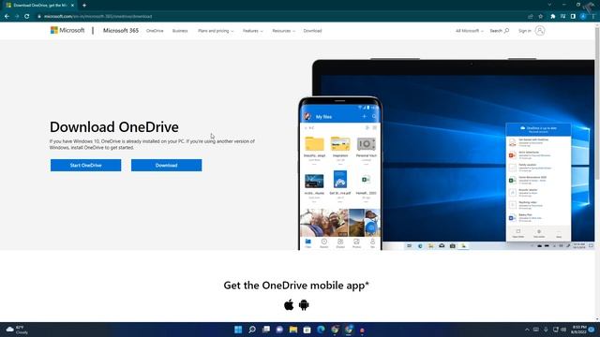Open the Download nav item

click(x=312, y=31)
